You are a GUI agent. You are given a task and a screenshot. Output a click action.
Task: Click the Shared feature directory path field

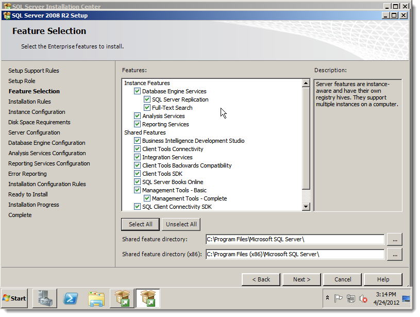[295, 239]
